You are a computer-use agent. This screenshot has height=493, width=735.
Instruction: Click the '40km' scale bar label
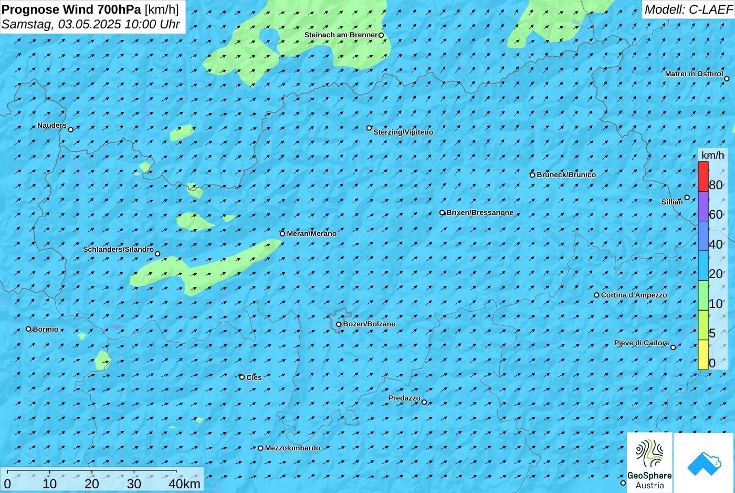[x=184, y=484]
